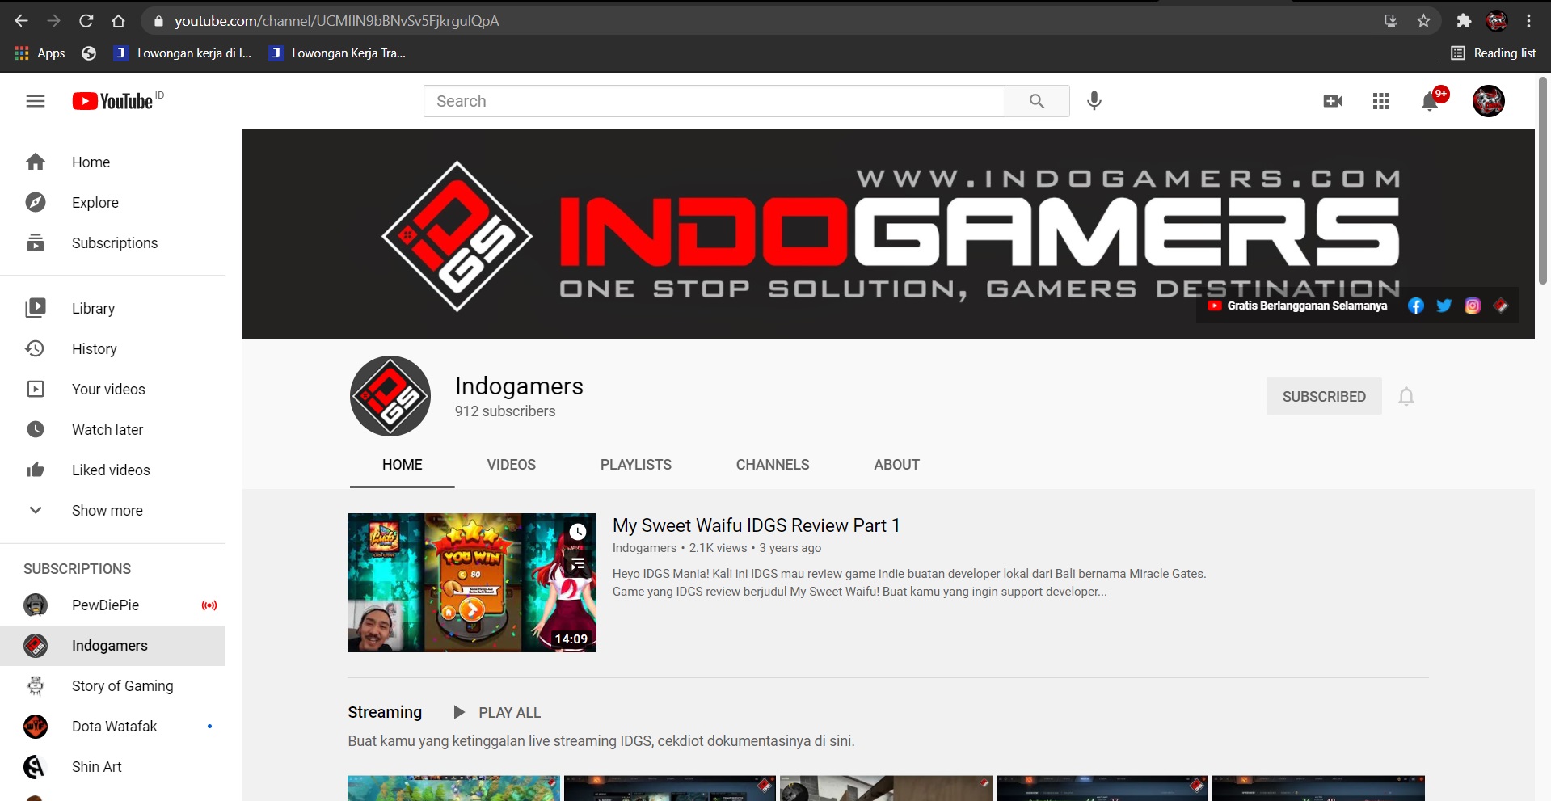Add featured video to queue icon
Image resolution: width=1551 pixels, height=801 pixels.
point(578,563)
